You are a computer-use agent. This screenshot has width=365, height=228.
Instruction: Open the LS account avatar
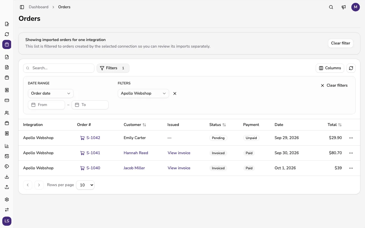[x=7, y=221]
